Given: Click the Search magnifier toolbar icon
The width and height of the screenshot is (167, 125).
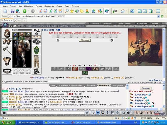Looking at the screenshot, I should pos(67,11).
